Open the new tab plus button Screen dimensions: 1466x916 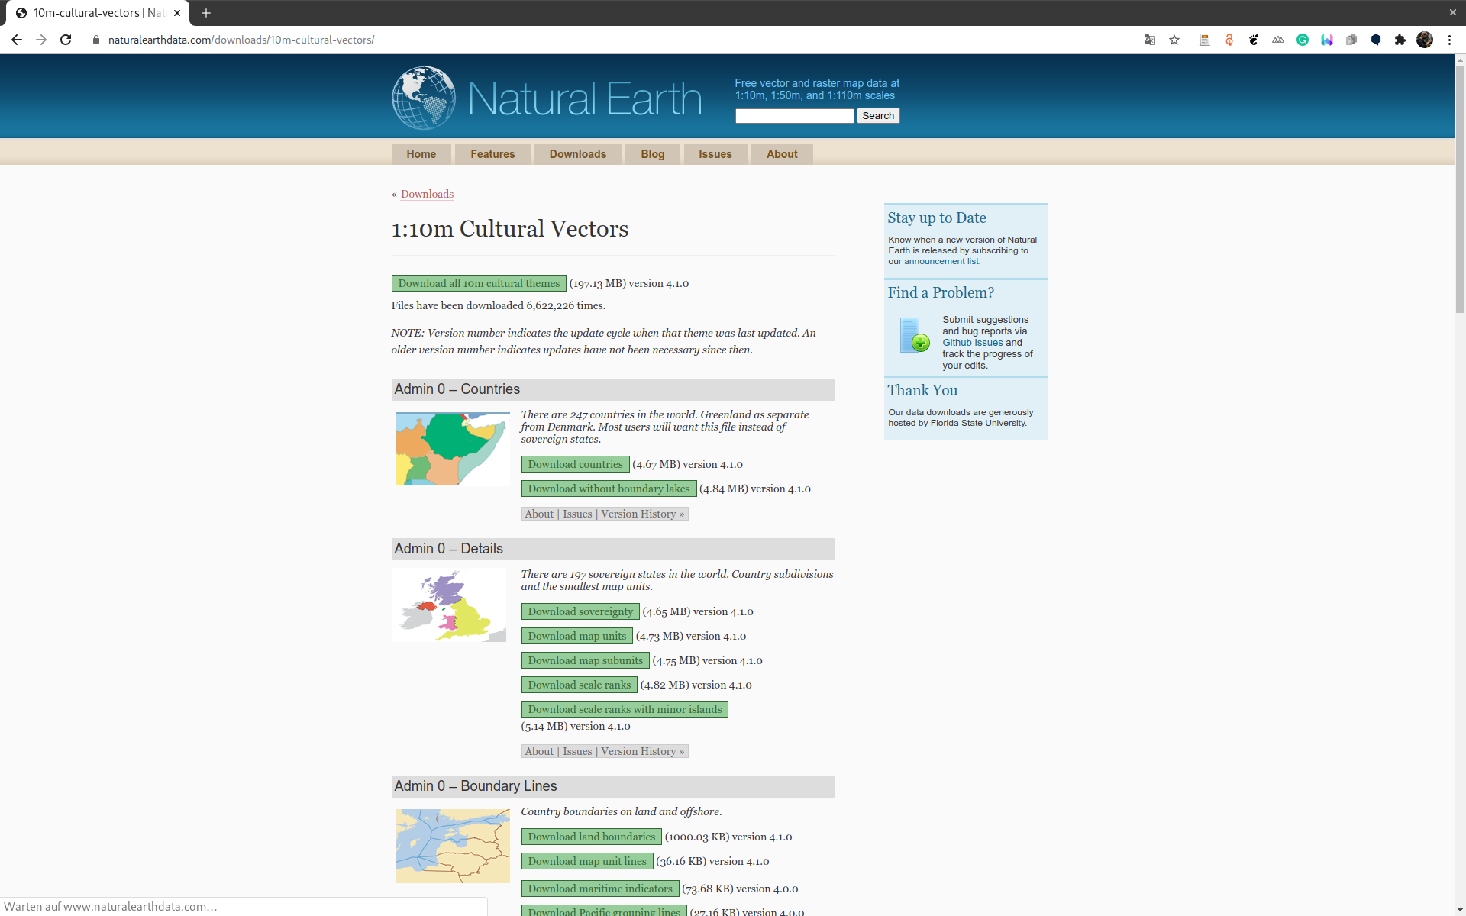point(206,13)
